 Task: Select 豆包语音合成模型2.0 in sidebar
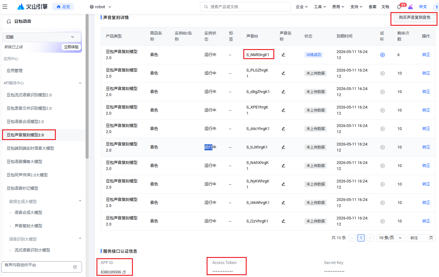pos(25,122)
